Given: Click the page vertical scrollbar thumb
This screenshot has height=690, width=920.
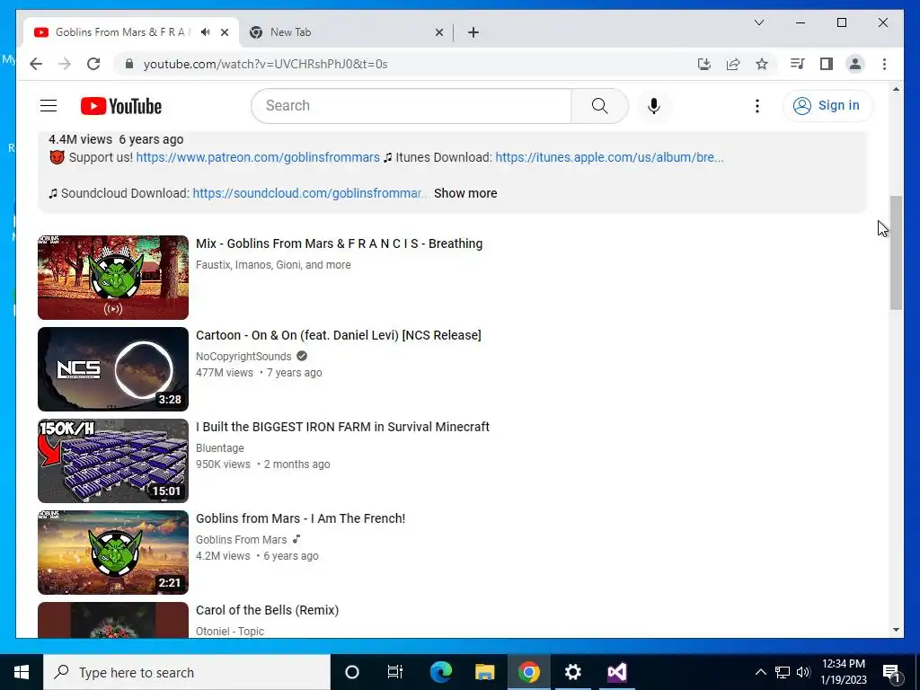Looking at the screenshot, I should [x=896, y=252].
